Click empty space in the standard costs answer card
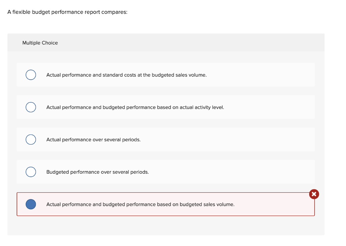This screenshot has height=246, width=346. (261, 75)
